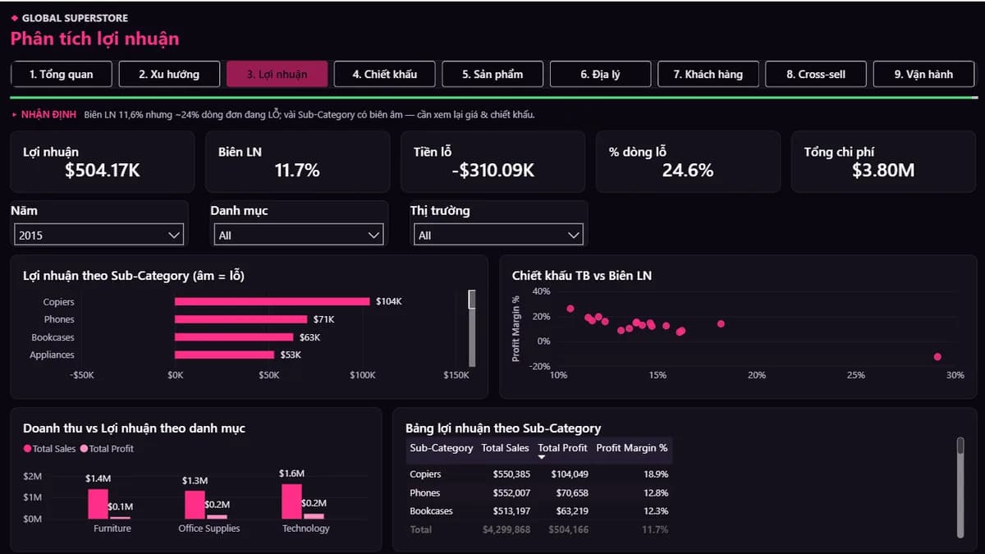
Task: Switch to 2. Xu hướng tab
Action: coord(169,74)
